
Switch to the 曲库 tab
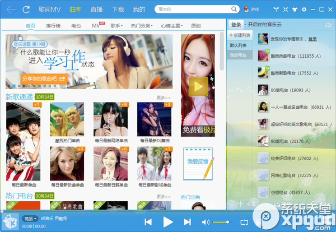[x=75, y=10]
